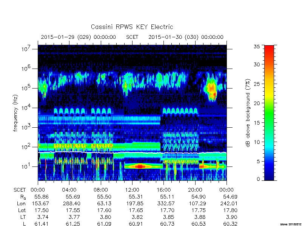Screen dimensions: 302x226
Task: Click the dark blue bottom of the colorbar
Action: point(269,176)
